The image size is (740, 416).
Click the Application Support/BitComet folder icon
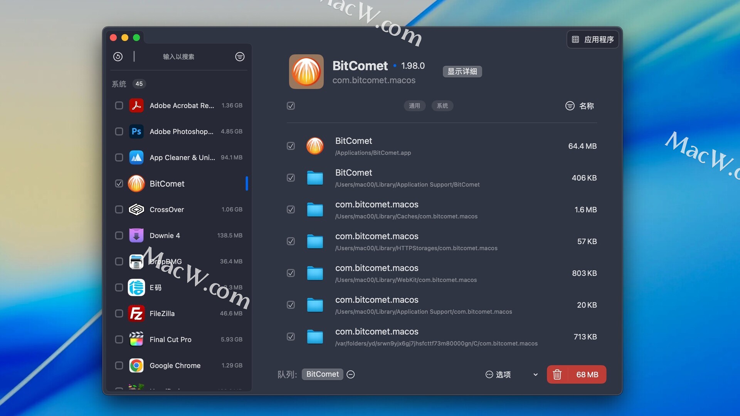click(315, 178)
